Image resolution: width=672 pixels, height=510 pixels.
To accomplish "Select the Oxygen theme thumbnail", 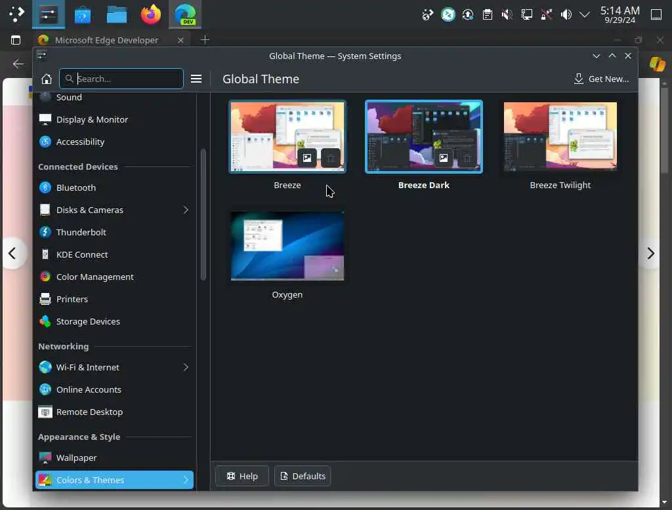I will 287,246.
